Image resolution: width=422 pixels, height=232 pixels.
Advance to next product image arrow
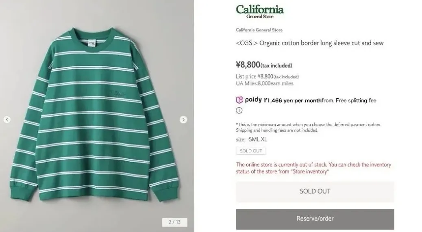[183, 119]
